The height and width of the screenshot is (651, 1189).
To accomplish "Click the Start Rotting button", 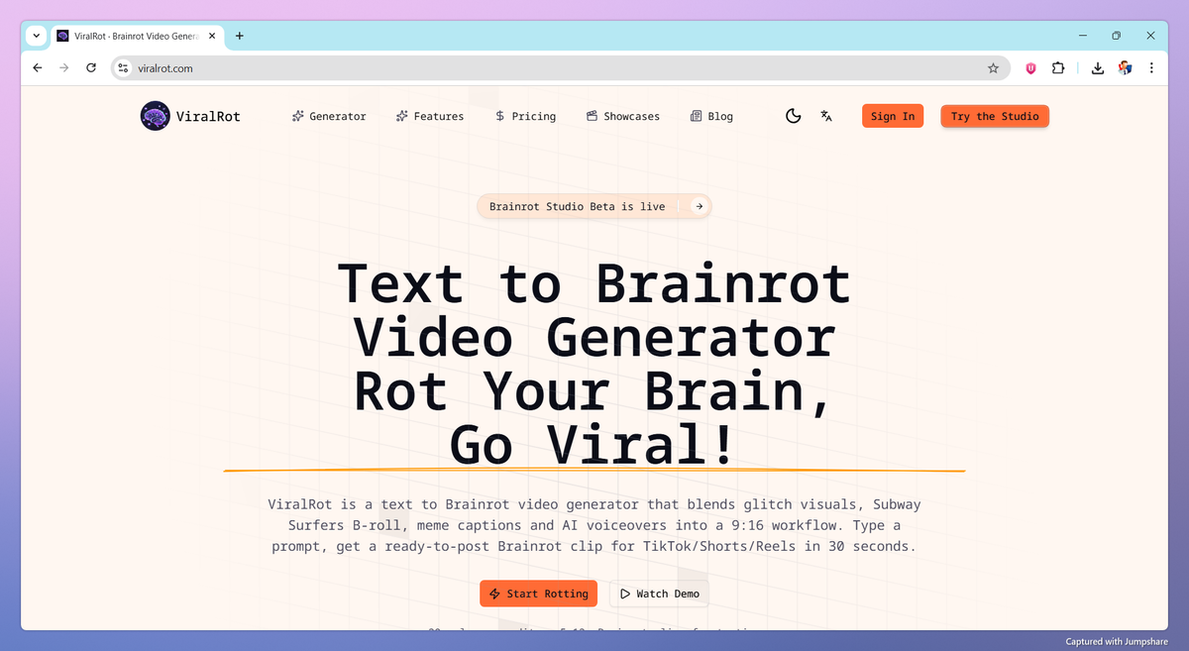I will point(538,594).
